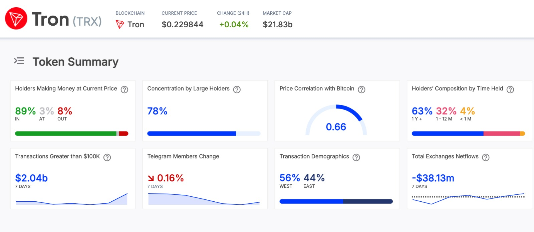Screen dimensions: 534x232
Task: Click the large transactions sparkline chart
Action: (72, 199)
